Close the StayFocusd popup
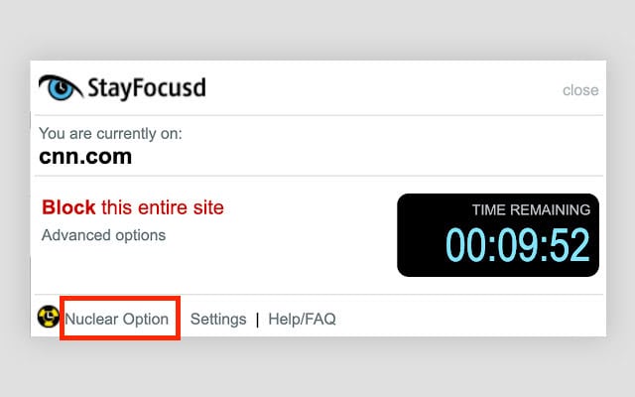 580,90
